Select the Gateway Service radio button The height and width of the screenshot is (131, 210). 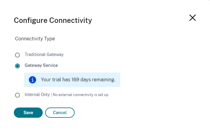pyautogui.click(x=17, y=66)
